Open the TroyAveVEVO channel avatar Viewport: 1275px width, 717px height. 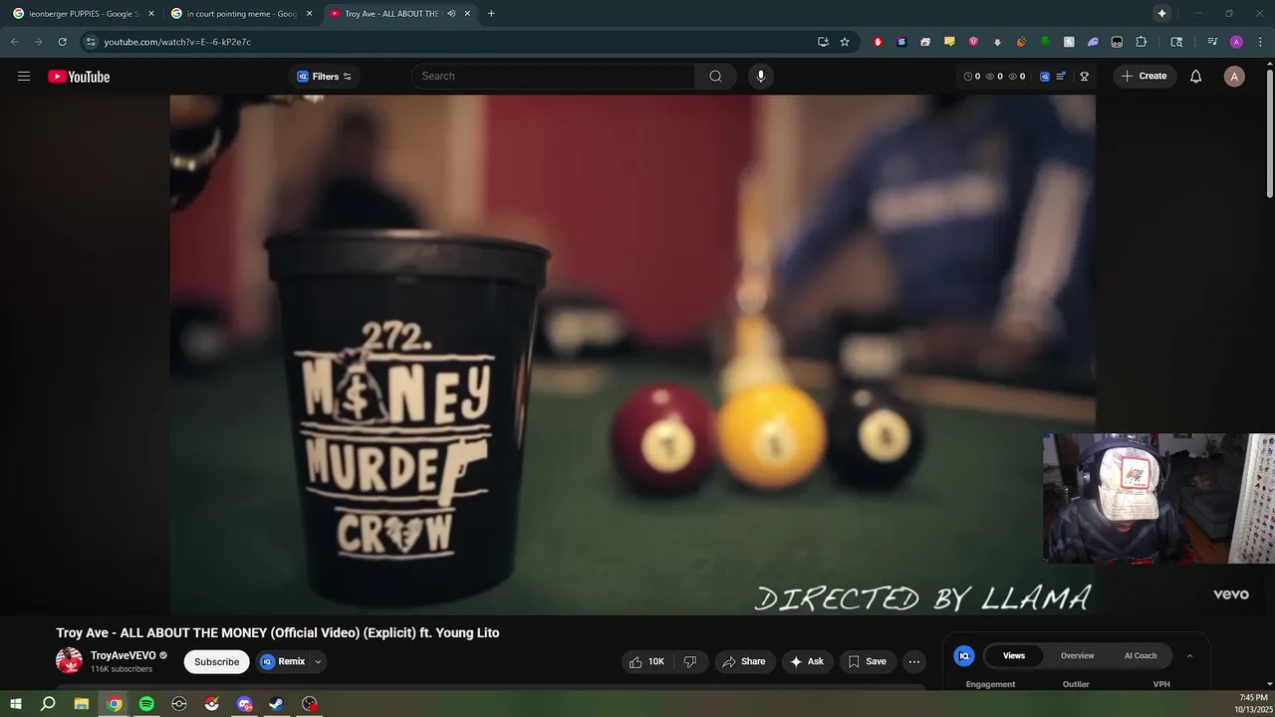tap(69, 660)
